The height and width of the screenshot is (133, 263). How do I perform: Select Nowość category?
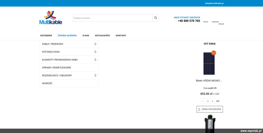tap(47, 83)
